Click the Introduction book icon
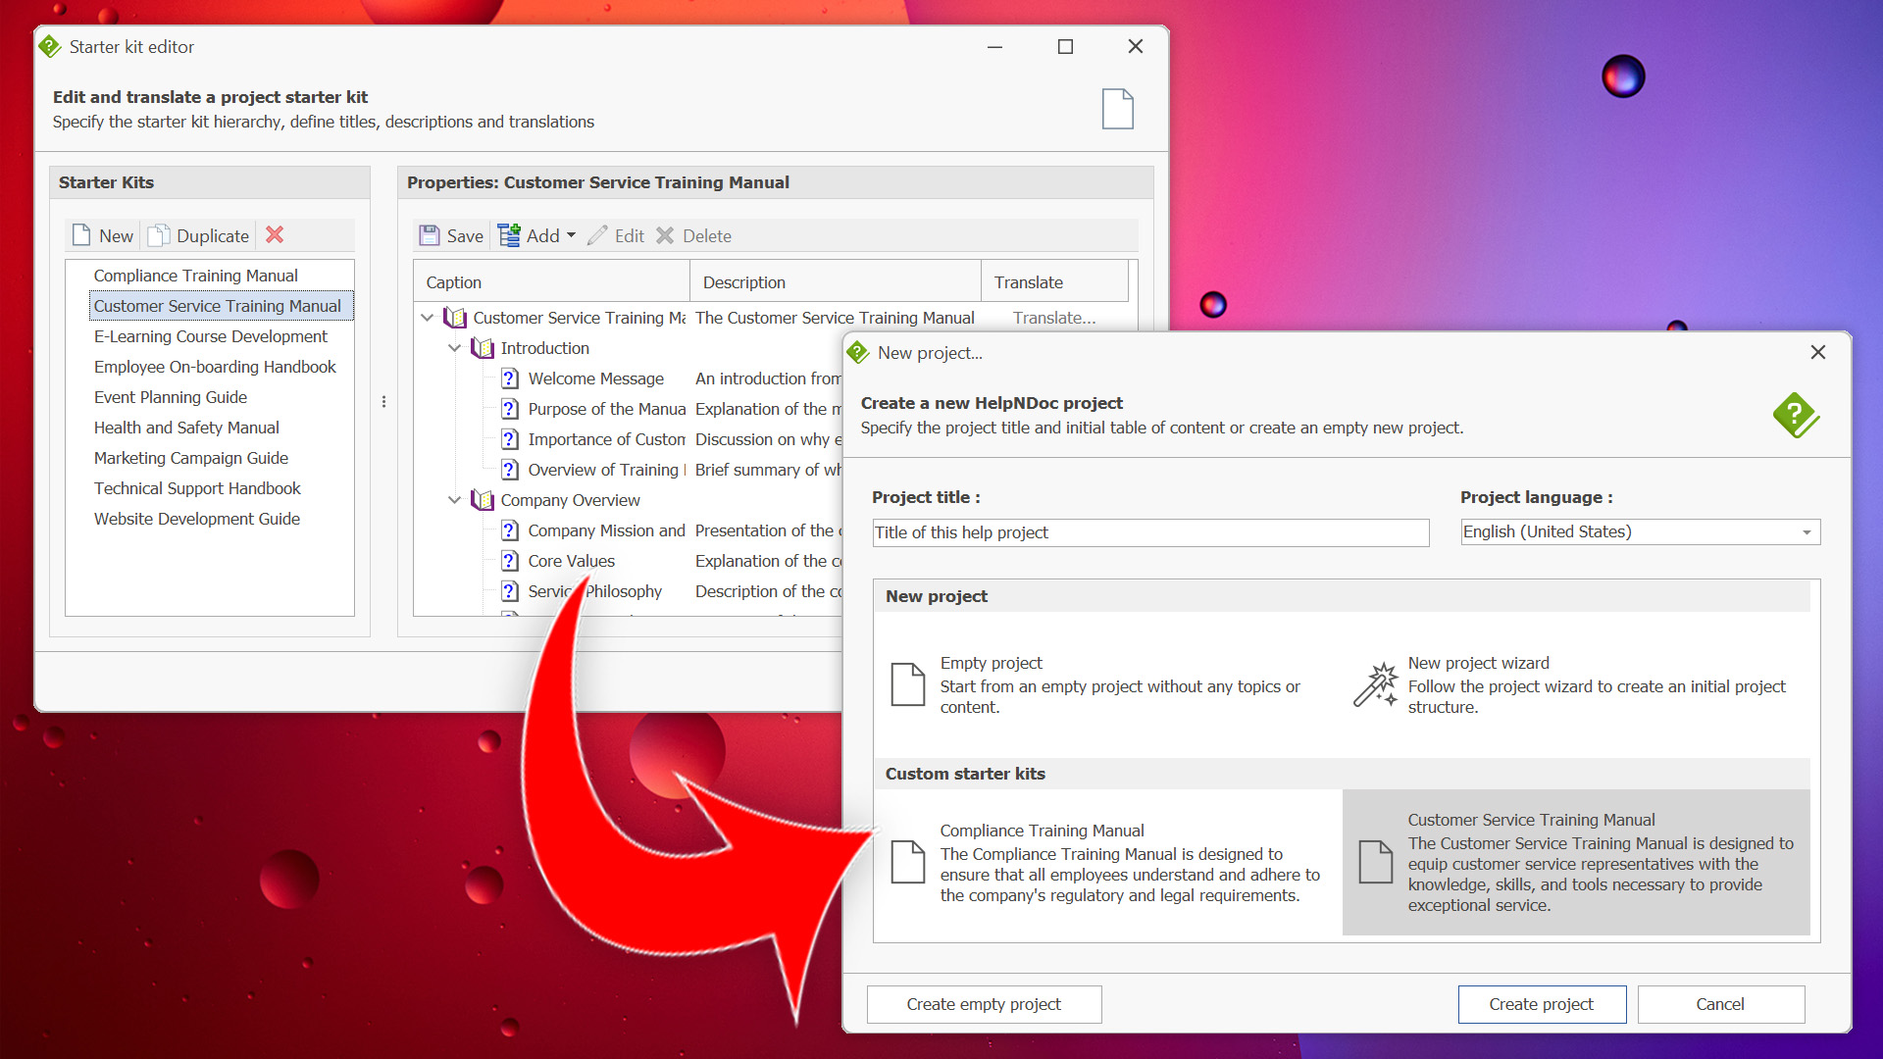Screen dimensions: 1883x1059 click(483, 348)
